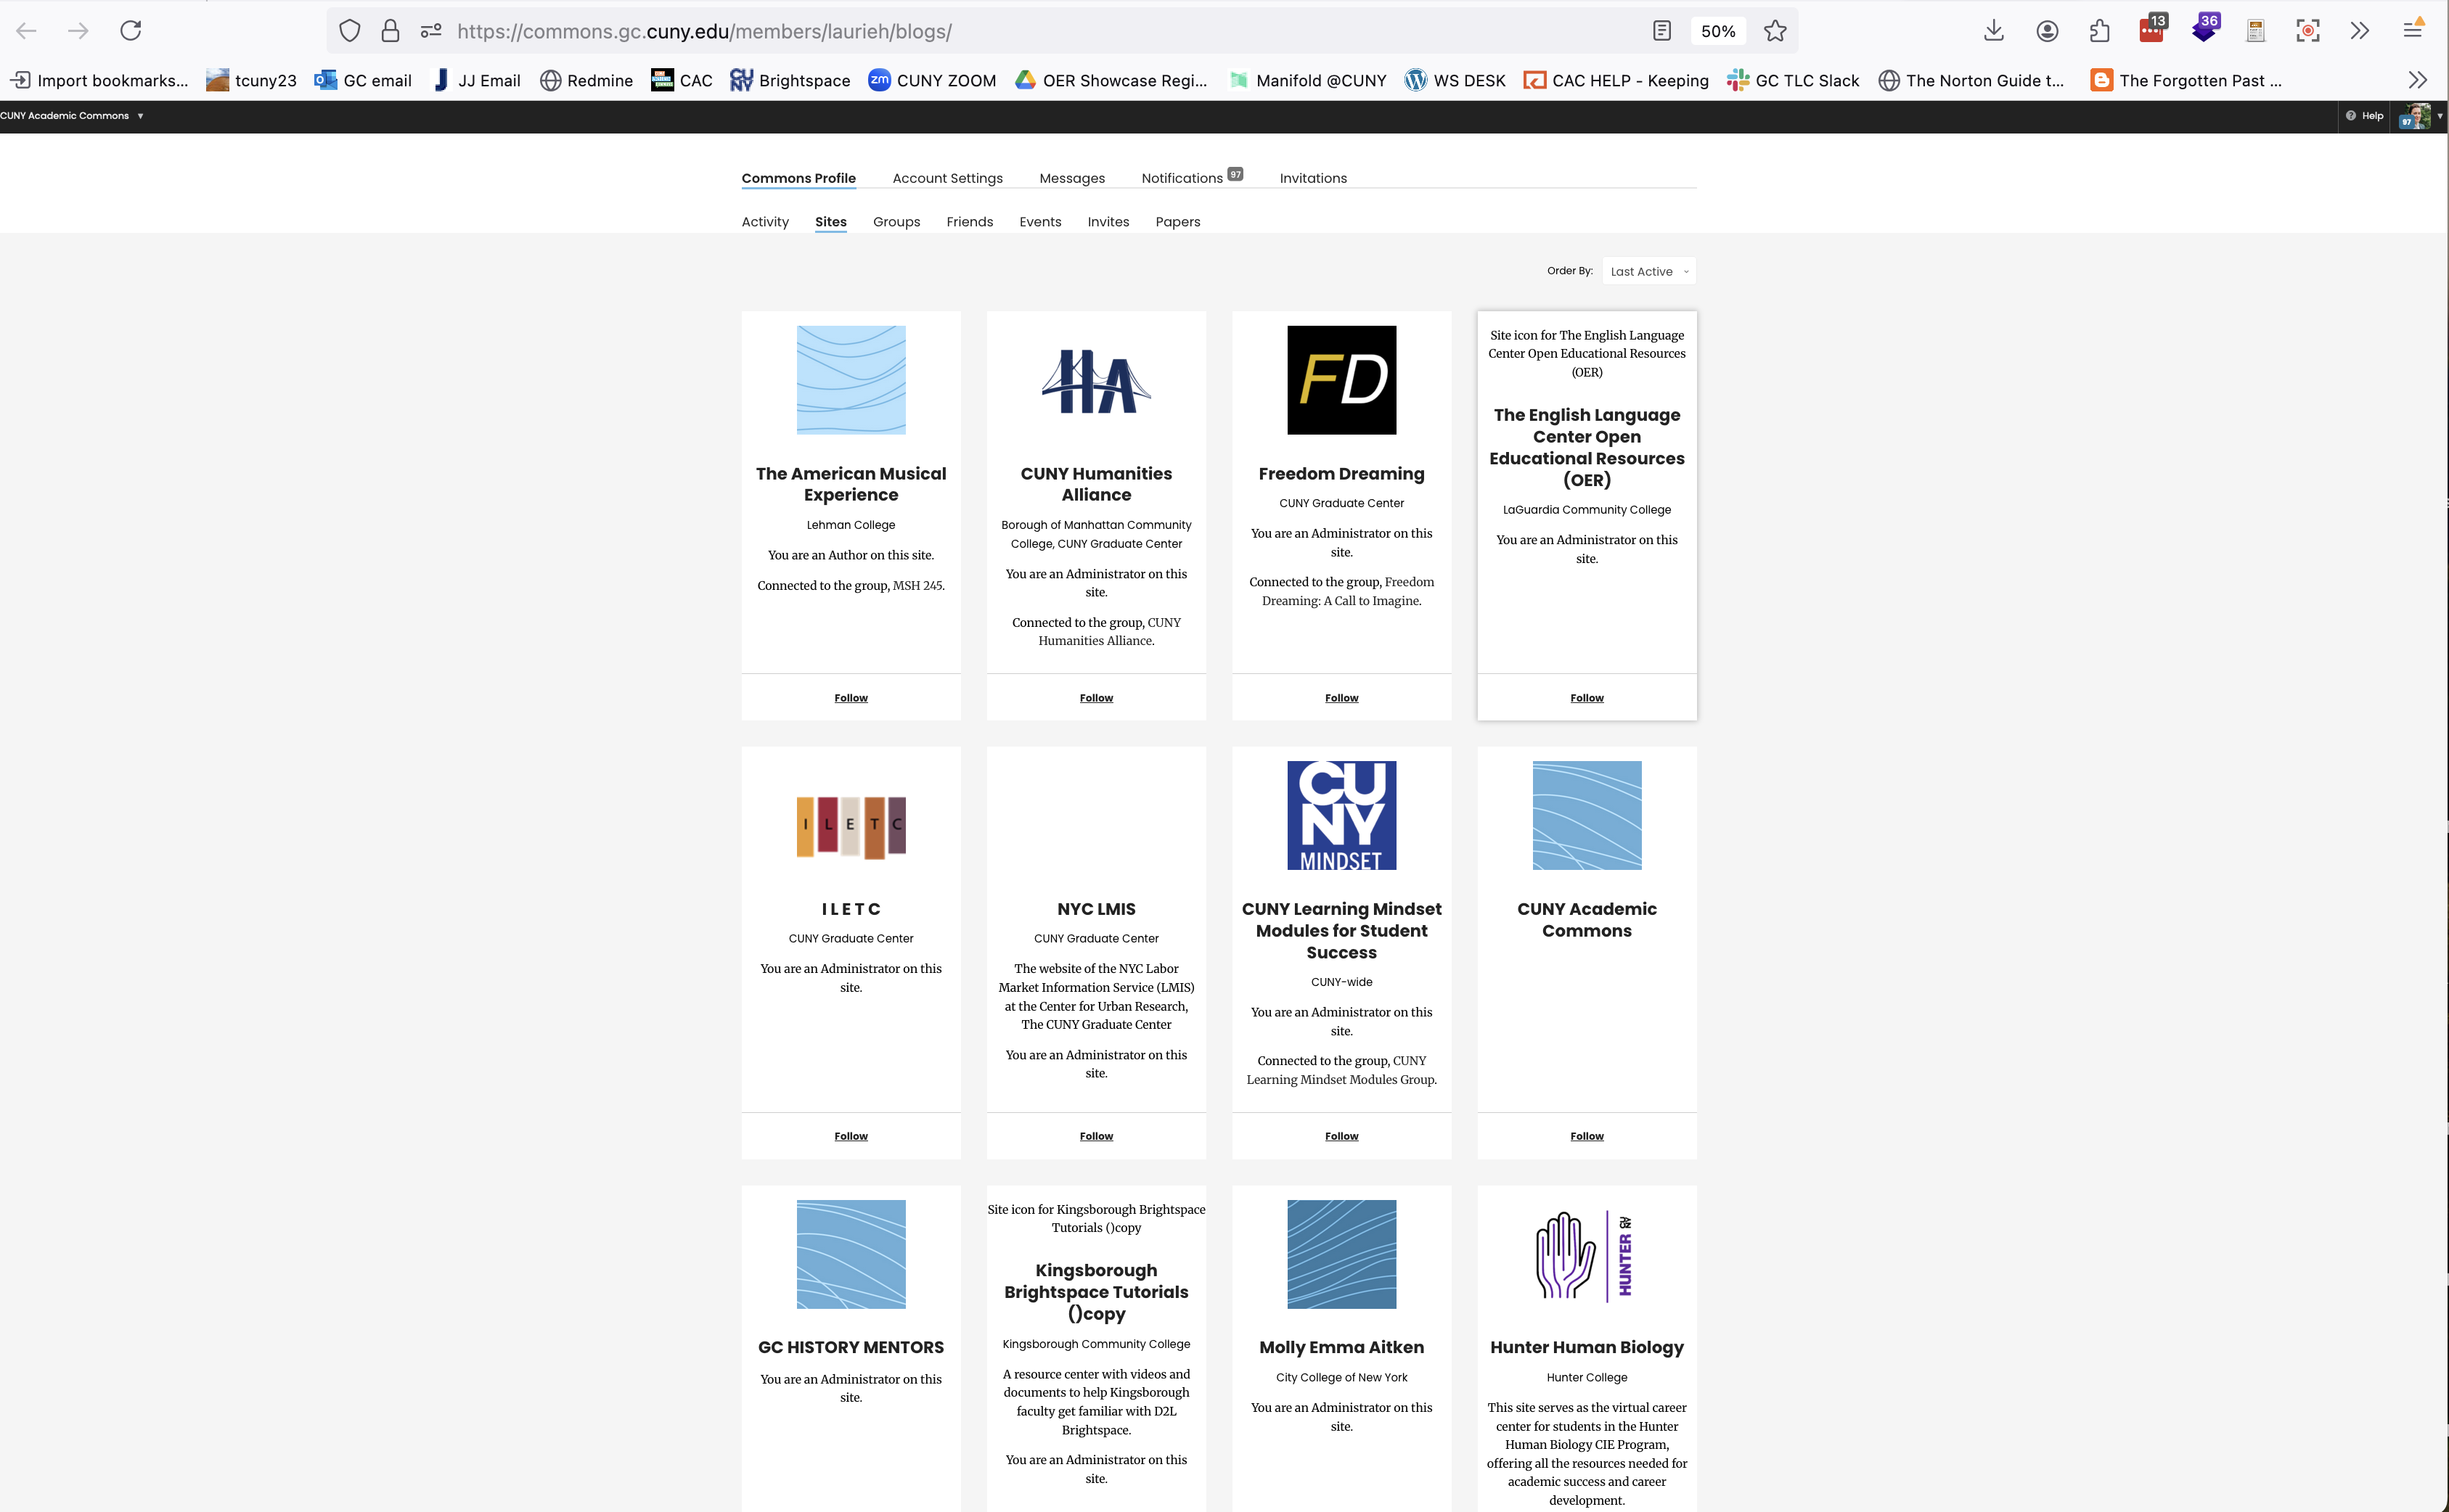Go to the Activity sub-tab
This screenshot has width=2449, height=1512.
(x=764, y=222)
